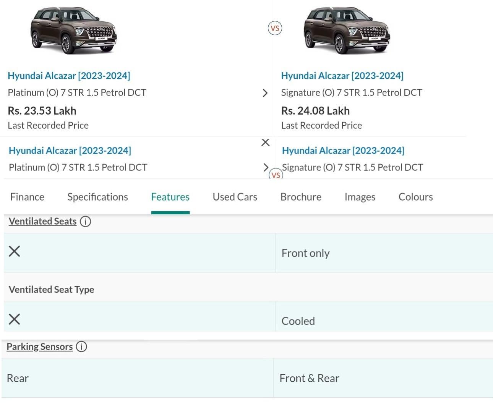Select top Platinum (O) 7 STR 1.5 Petrol DCT variant

click(x=77, y=93)
